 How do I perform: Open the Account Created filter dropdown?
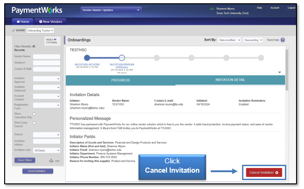click(x=47, y=96)
